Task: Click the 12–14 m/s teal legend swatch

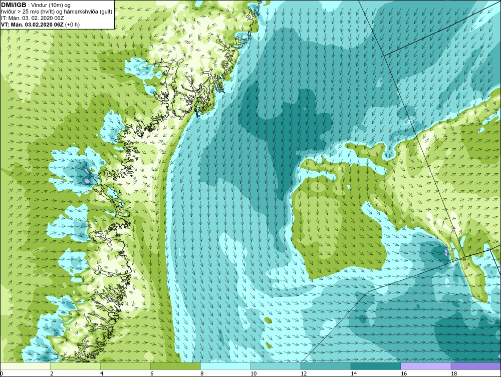Action: coord(326,366)
